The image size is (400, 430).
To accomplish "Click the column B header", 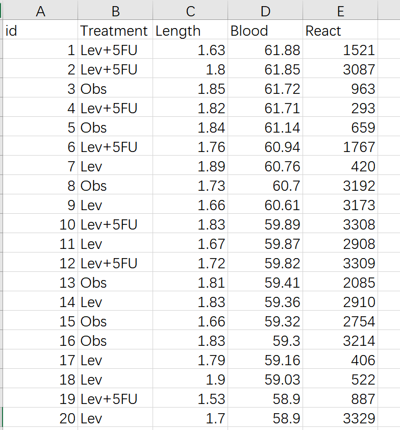I will tap(115, 11).
